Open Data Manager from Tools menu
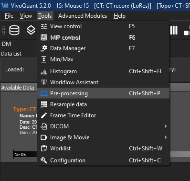Viewport: 190px width, 181px height. click(x=103, y=48)
